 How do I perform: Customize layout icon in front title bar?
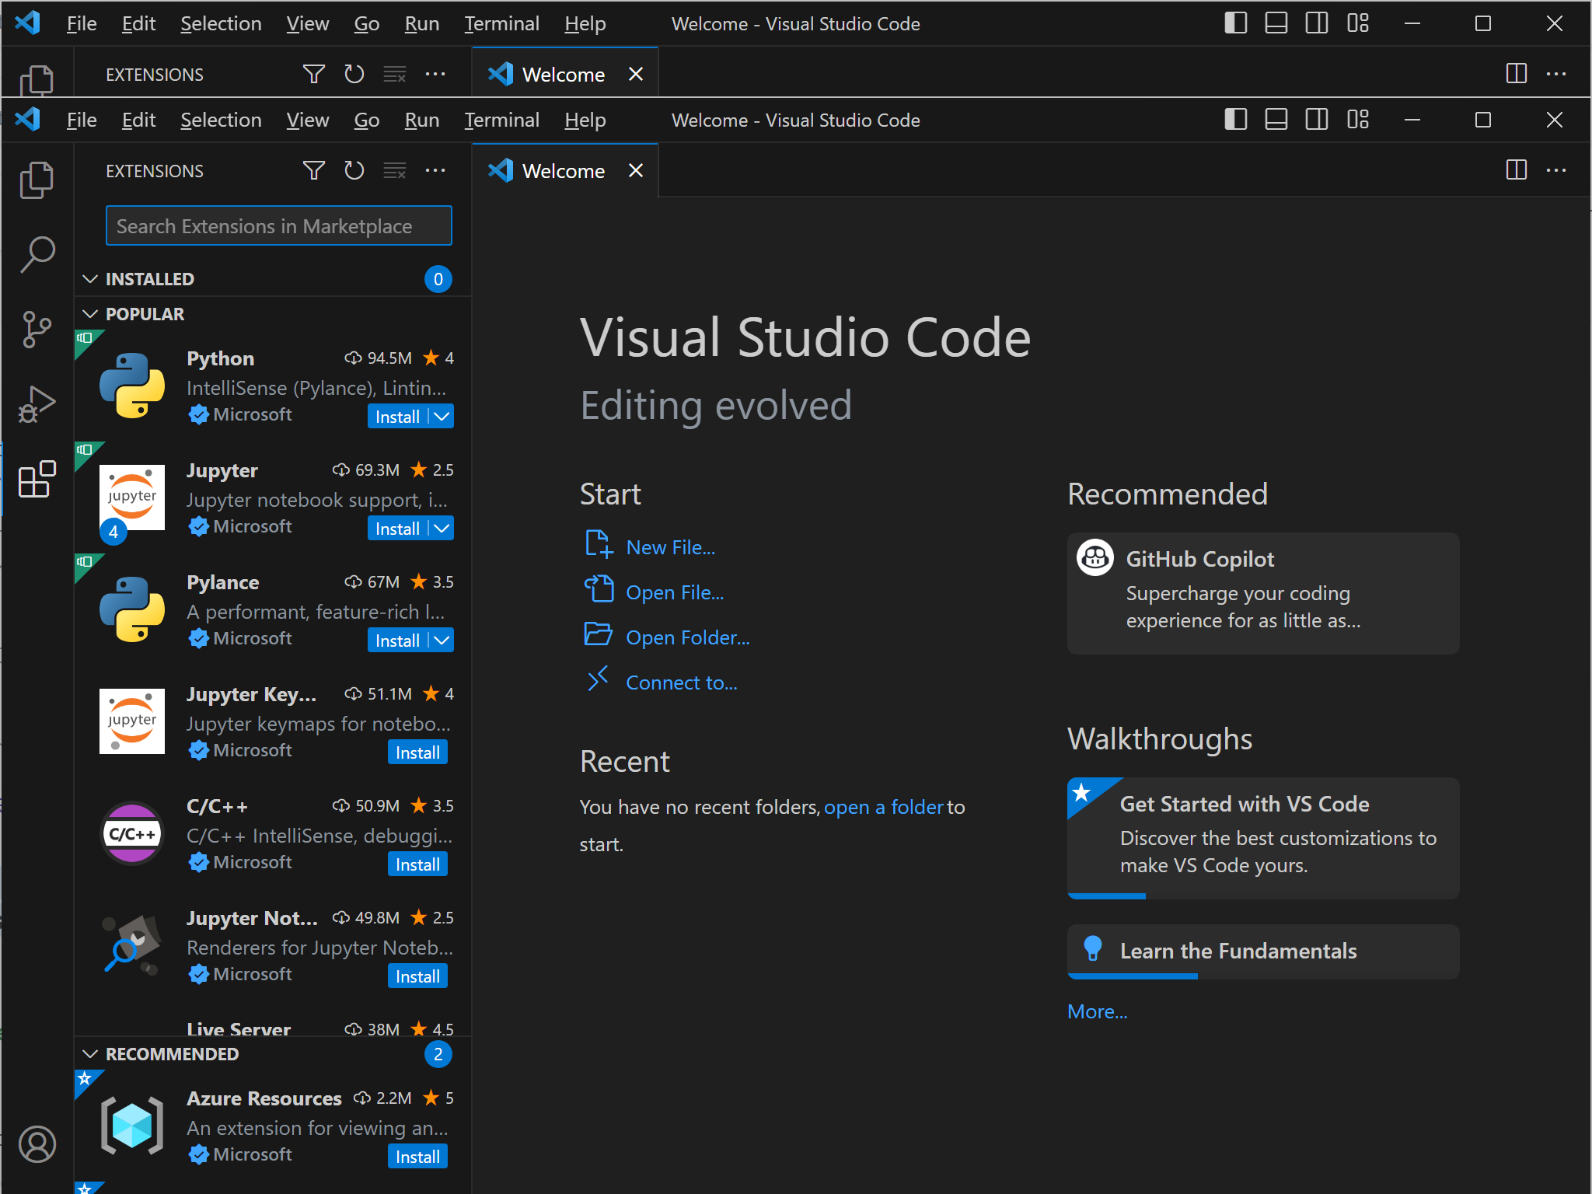click(x=1358, y=120)
